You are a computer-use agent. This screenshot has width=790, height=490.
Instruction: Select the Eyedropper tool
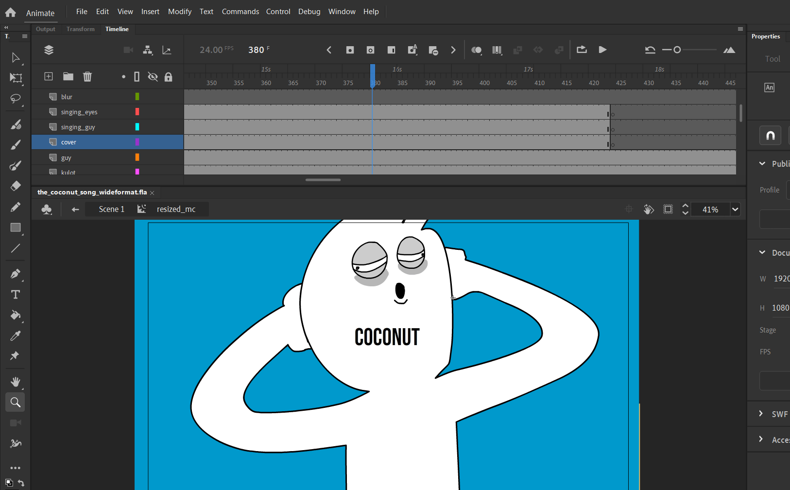click(x=16, y=336)
